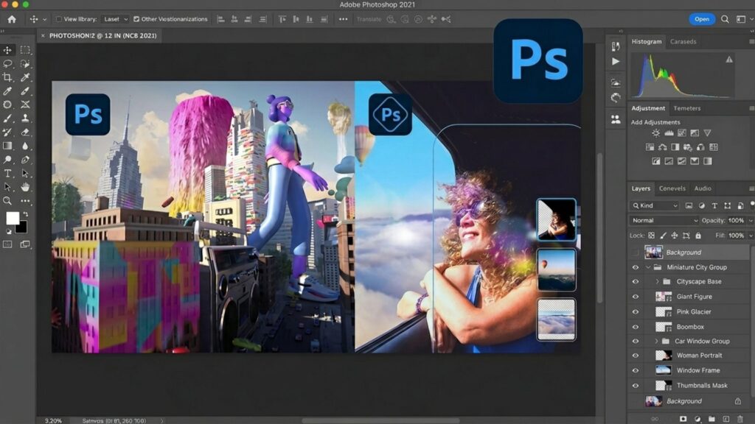Click the clouds thumbnail on canvas
The width and height of the screenshot is (755, 424).
click(x=556, y=319)
